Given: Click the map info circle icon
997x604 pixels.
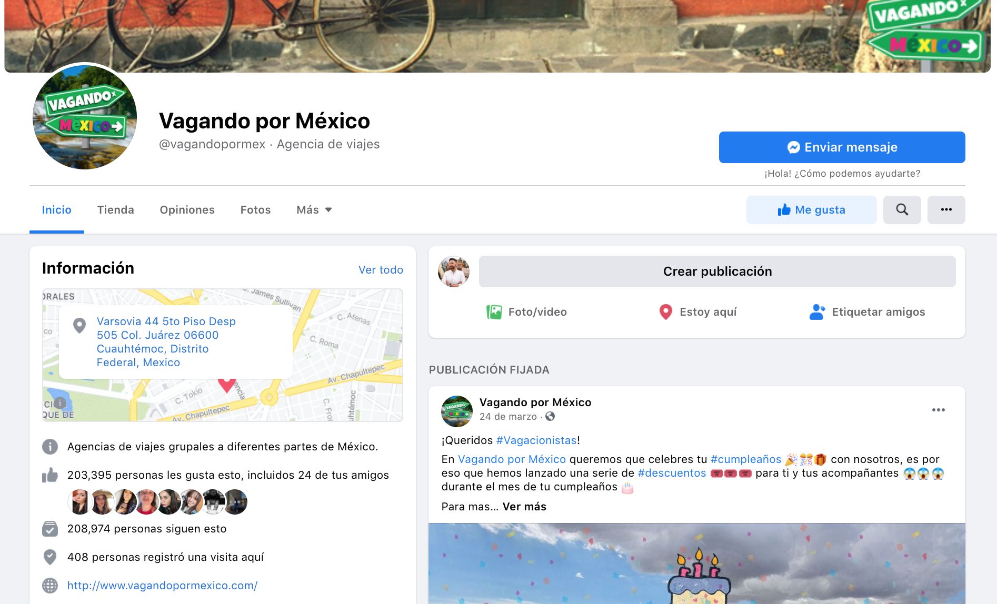Looking at the screenshot, I should click(x=60, y=403).
